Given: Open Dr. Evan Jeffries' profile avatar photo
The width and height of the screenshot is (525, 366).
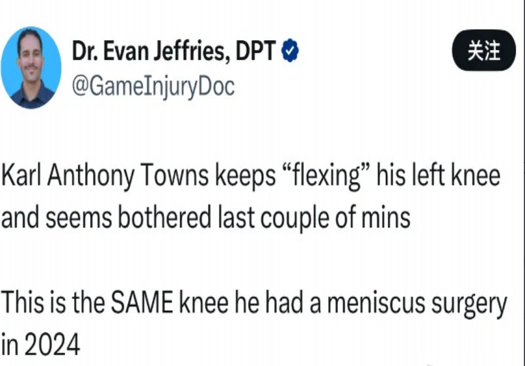Looking at the screenshot, I should pyautogui.click(x=31, y=68).
